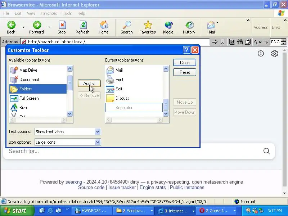Screen dimensions: 288x216
Task: Select Edit in current toolbar buttons
Action: coord(134,89)
